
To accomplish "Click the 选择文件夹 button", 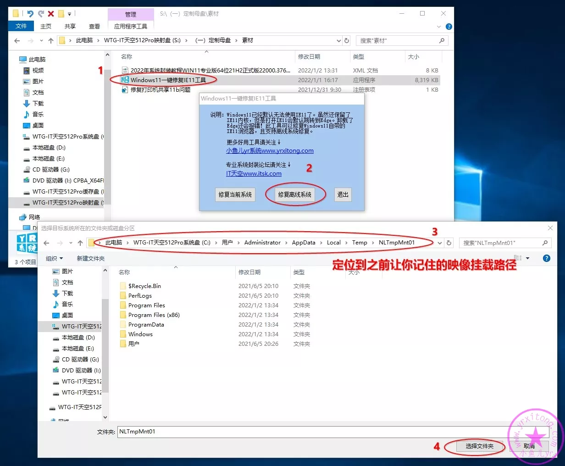I will click(479, 446).
